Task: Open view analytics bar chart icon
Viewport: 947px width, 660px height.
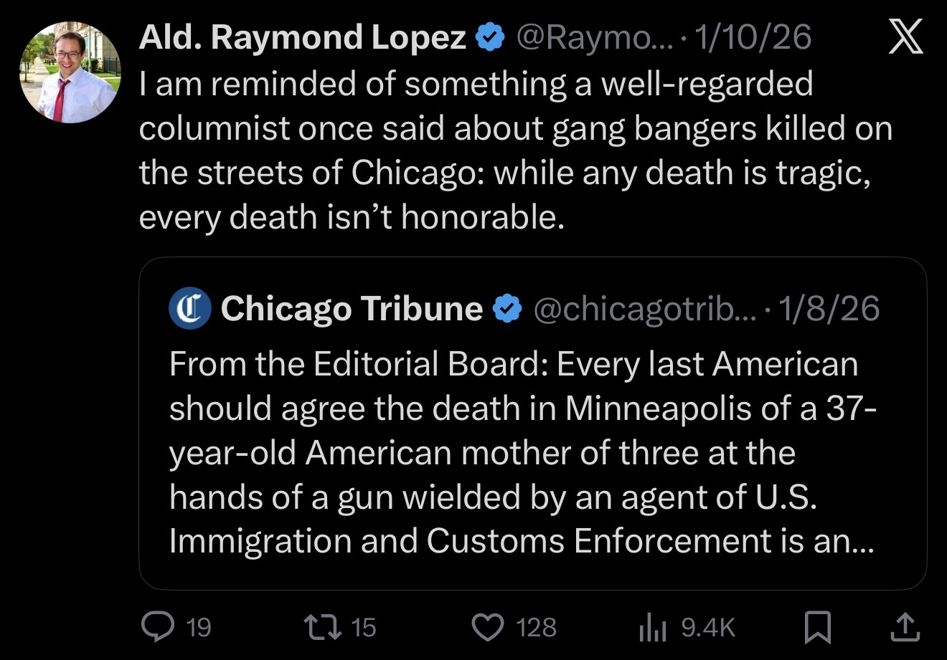Action: [653, 628]
